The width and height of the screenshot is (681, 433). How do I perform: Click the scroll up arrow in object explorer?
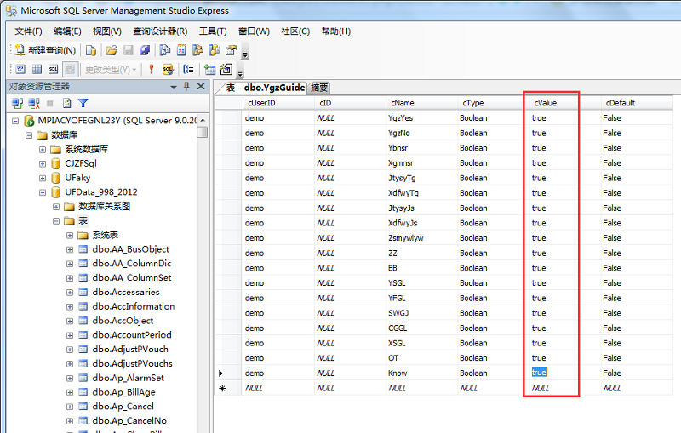coord(203,120)
